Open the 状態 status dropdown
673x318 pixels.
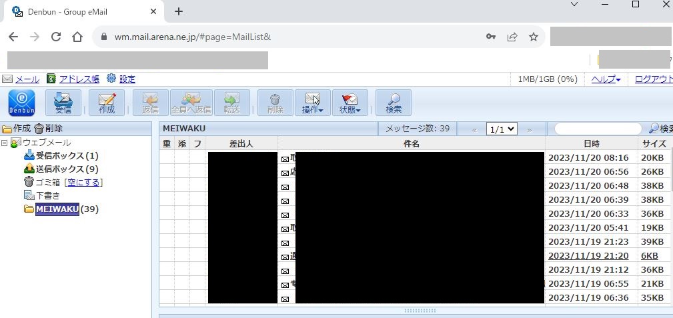(350, 103)
